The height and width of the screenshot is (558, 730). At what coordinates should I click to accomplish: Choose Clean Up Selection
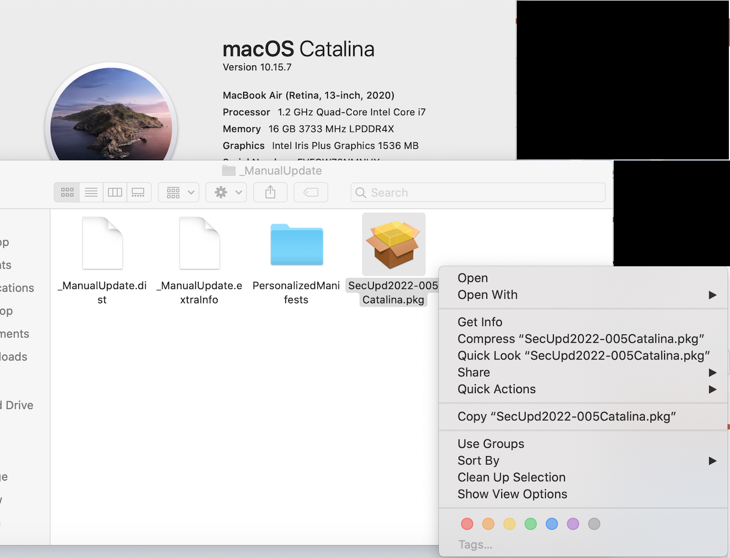tap(583, 477)
